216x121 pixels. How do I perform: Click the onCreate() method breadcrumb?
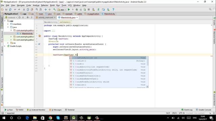point(65,22)
